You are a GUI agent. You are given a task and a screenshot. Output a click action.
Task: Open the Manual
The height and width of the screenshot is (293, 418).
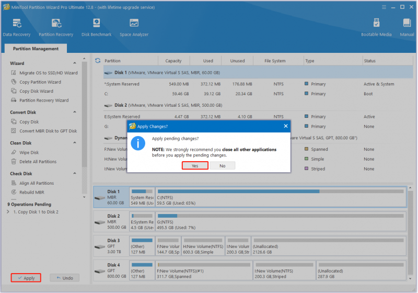(x=407, y=27)
